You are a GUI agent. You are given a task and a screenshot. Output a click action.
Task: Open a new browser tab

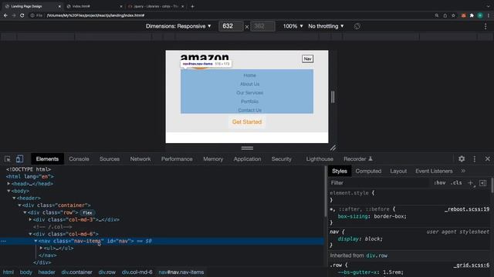point(192,6)
